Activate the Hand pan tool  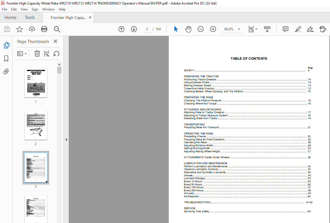click(188, 29)
